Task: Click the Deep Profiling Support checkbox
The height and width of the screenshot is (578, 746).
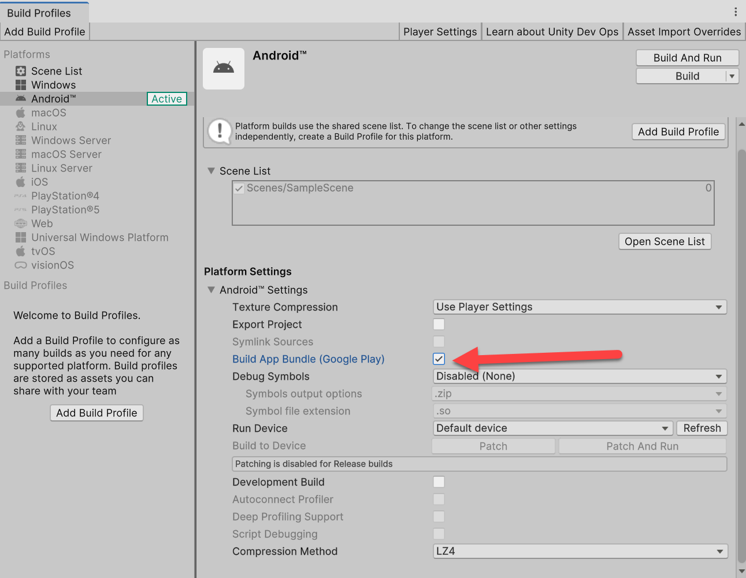Action: click(439, 517)
